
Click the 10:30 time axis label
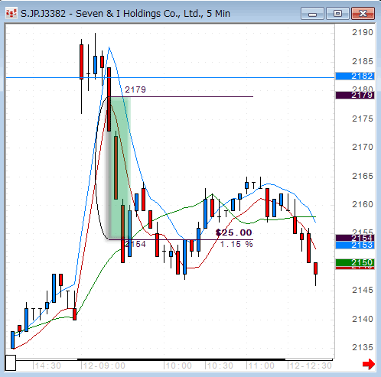point(220,366)
